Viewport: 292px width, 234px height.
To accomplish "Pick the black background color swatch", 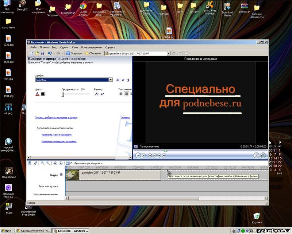I will click(43, 94).
